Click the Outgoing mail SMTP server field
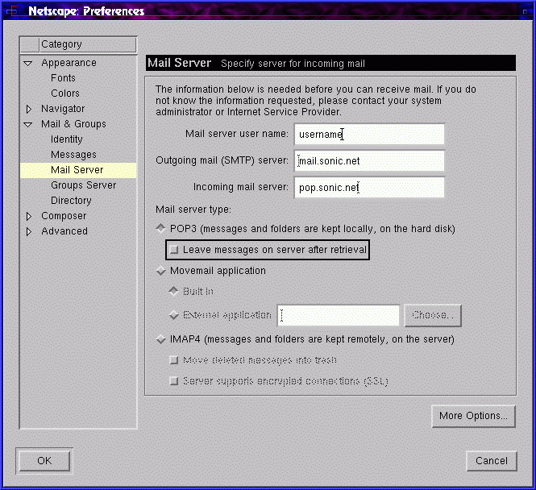The width and height of the screenshot is (536, 490). pyautogui.click(x=369, y=161)
